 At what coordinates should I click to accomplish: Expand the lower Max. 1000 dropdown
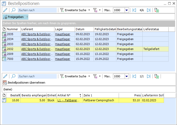[127, 76]
